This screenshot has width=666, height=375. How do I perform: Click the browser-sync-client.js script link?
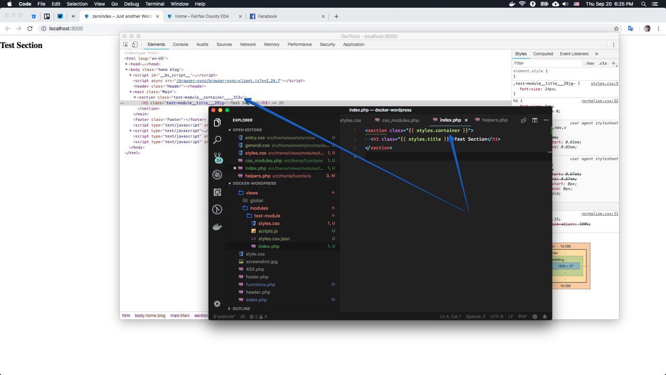pyautogui.click(x=228, y=81)
